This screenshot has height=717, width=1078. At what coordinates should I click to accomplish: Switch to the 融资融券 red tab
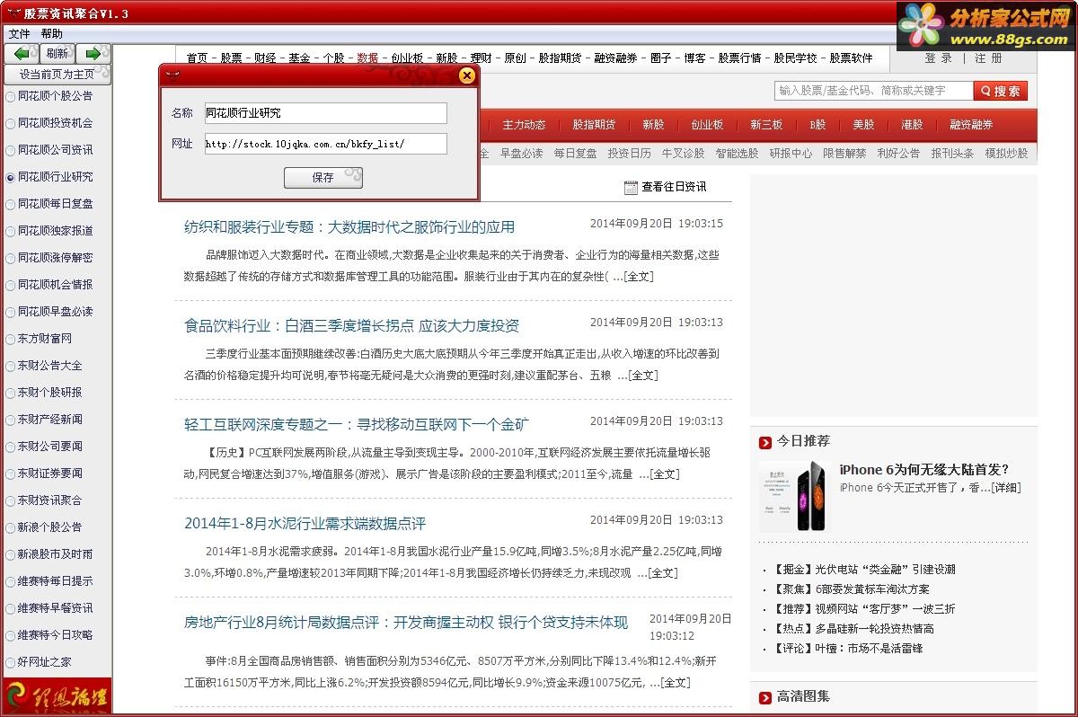tap(971, 125)
